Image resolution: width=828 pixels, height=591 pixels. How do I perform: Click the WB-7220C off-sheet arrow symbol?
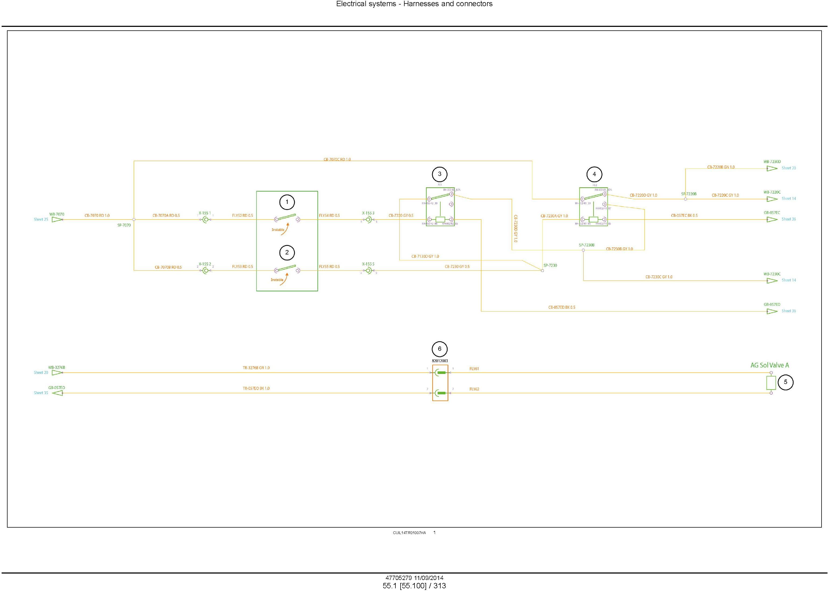click(772, 199)
